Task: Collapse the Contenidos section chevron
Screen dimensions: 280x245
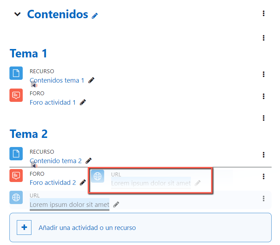Action: [17, 14]
